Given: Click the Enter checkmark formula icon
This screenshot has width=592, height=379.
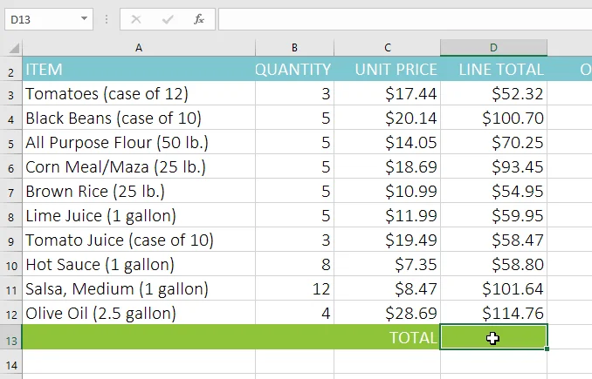Looking at the screenshot, I should 168,19.
